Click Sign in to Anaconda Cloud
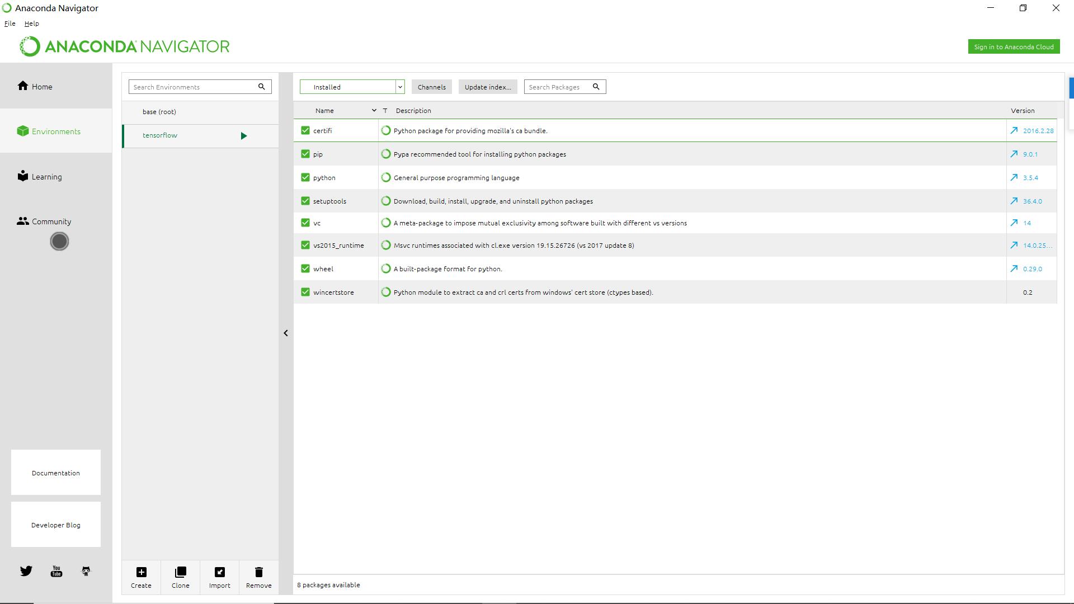The width and height of the screenshot is (1074, 604). pyautogui.click(x=1013, y=47)
